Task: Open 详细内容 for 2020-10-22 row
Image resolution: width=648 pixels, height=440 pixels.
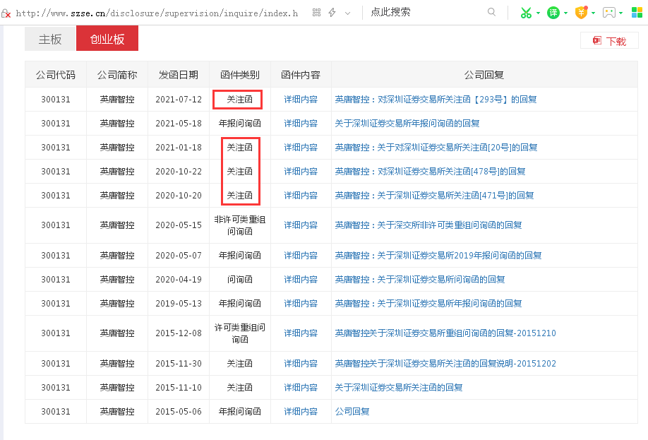Action: pos(301,171)
